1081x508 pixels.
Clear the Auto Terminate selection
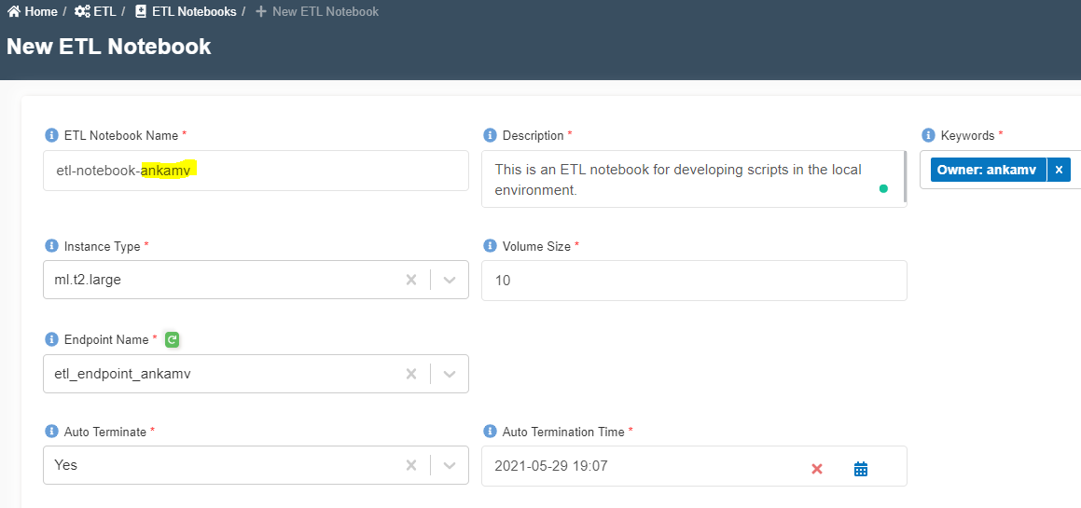tap(411, 465)
